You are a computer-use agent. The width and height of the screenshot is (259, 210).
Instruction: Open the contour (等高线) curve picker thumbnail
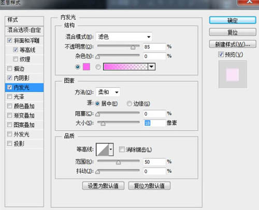(103, 149)
